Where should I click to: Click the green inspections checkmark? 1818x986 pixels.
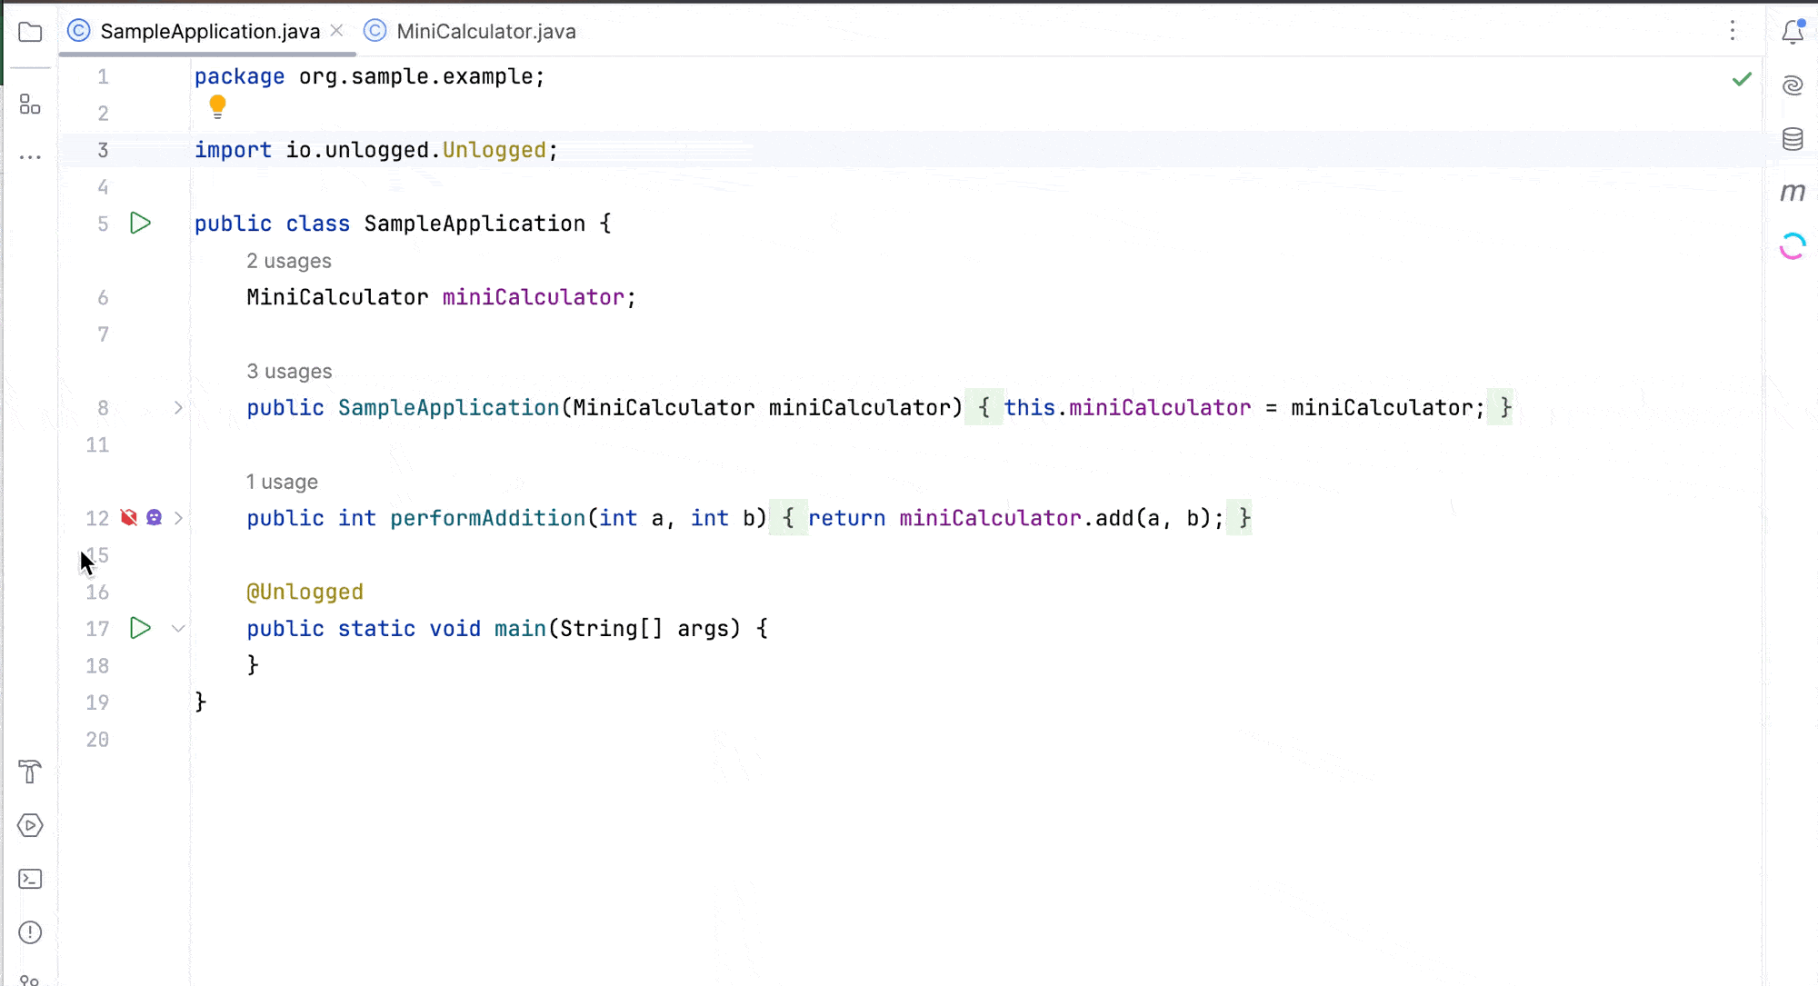(x=1743, y=79)
